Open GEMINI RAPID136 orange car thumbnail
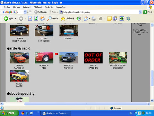This screenshot has height=116, width=154. click(20, 58)
